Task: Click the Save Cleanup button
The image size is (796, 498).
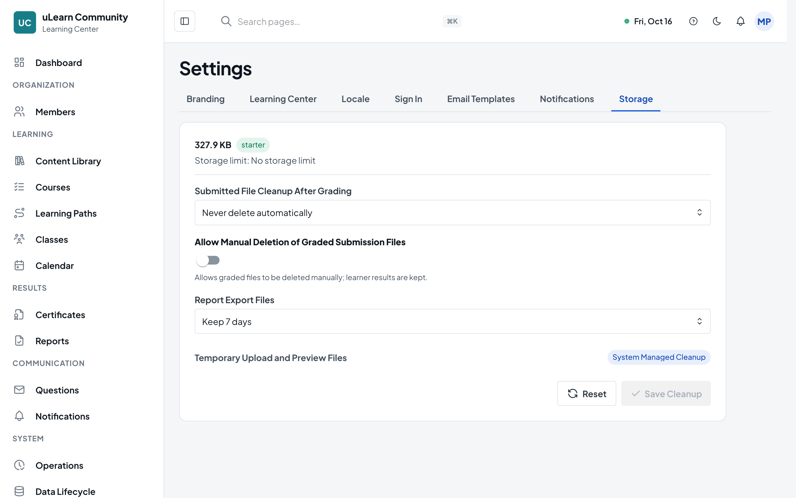Action: [x=666, y=393]
